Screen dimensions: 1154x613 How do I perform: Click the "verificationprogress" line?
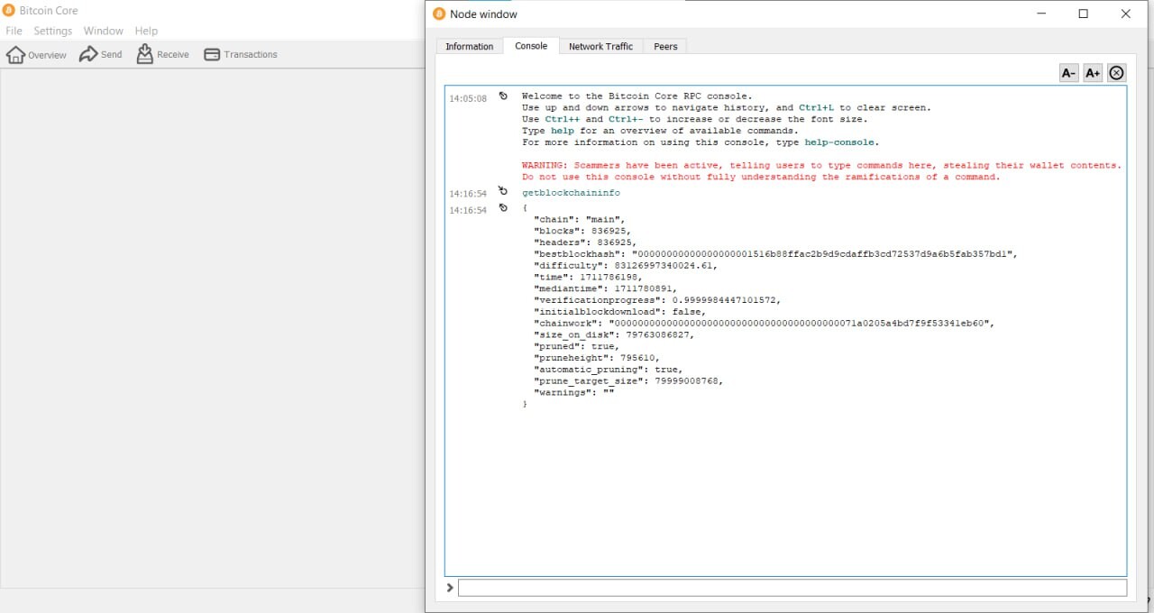(x=657, y=300)
